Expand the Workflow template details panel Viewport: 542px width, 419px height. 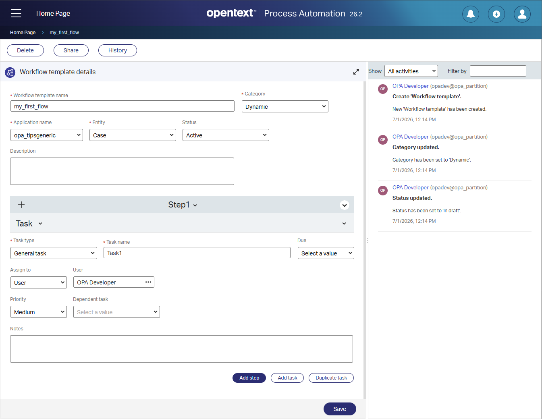(x=356, y=72)
